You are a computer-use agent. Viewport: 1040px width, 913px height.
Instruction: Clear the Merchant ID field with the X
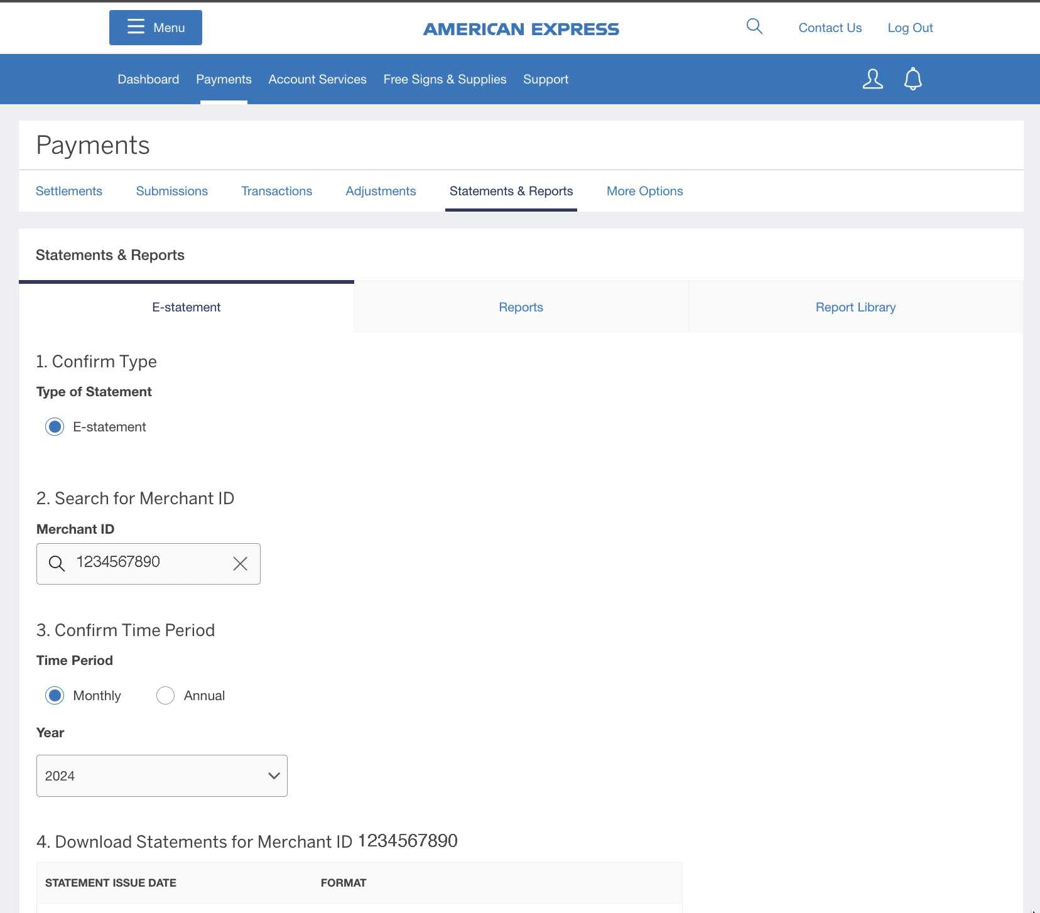click(240, 563)
